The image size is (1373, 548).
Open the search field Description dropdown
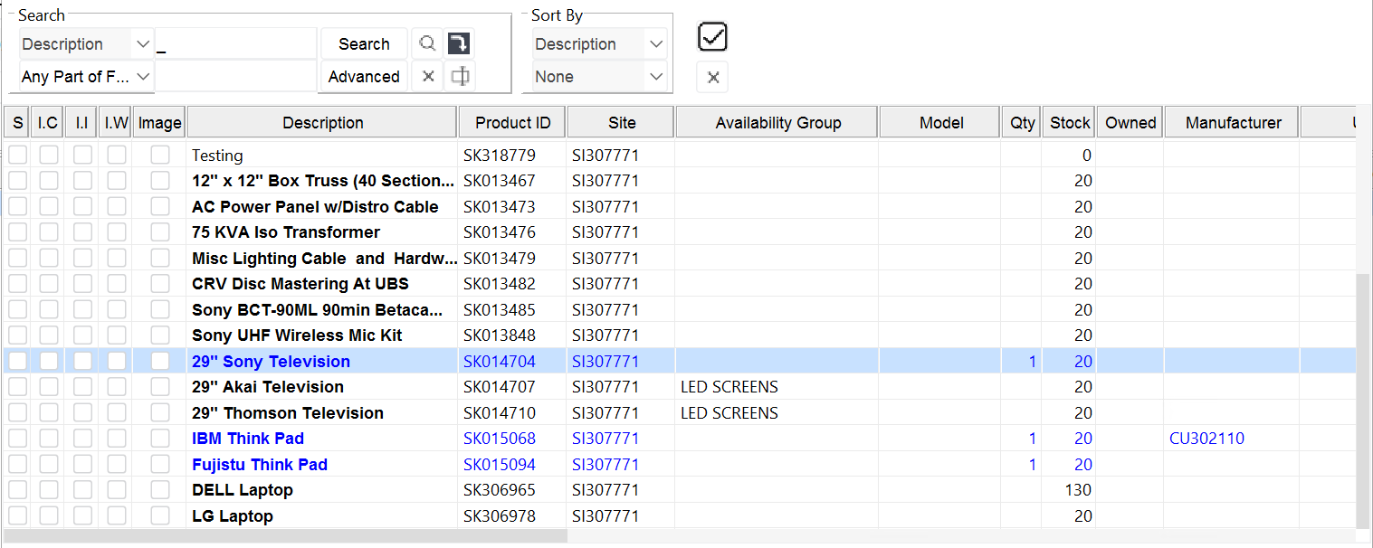tap(142, 44)
